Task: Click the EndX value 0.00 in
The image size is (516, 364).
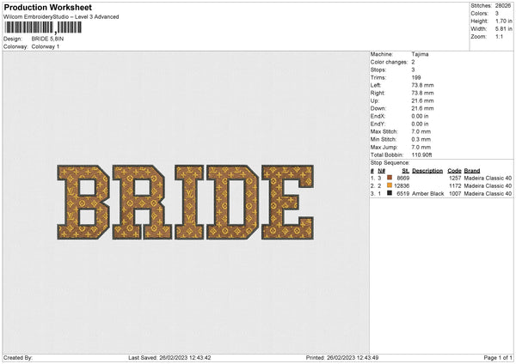Action: (x=420, y=116)
